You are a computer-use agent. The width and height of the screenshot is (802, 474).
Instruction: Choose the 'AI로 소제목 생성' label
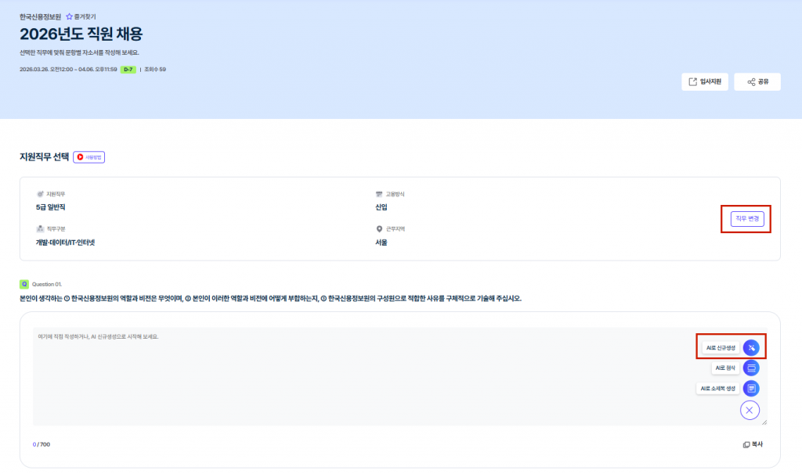(x=717, y=388)
